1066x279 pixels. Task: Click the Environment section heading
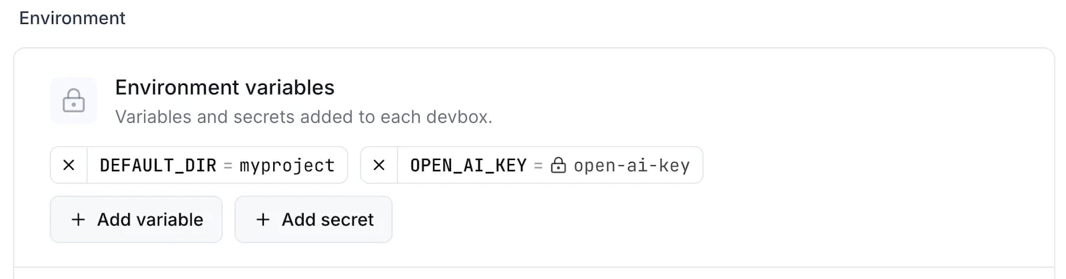pos(72,18)
